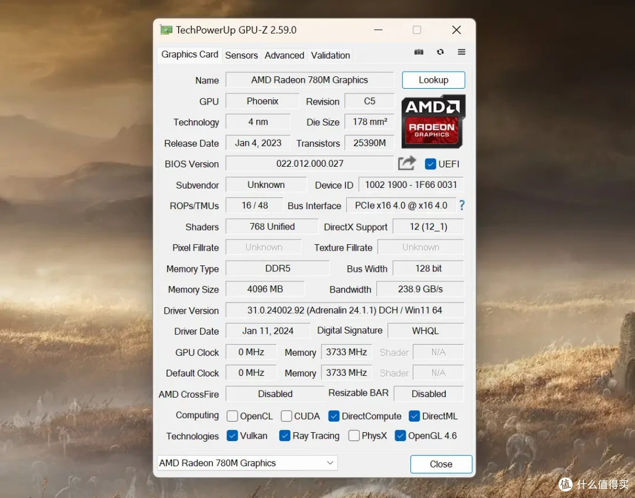
Task: Click the Subvendor value Unknown
Action: click(266, 185)
